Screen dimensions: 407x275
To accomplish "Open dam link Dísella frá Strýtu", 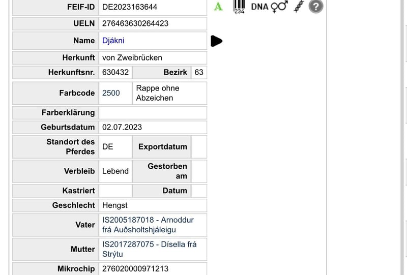I will click(x=149, y=249).
